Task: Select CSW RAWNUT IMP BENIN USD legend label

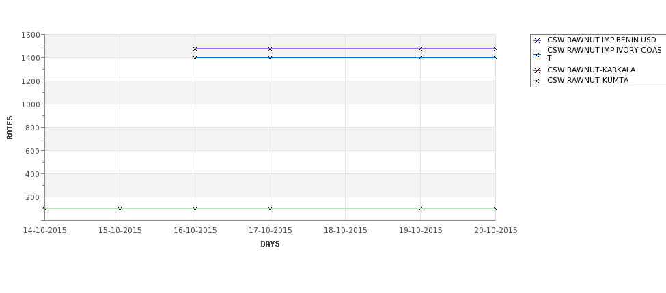Action: [x=601, y=40]
